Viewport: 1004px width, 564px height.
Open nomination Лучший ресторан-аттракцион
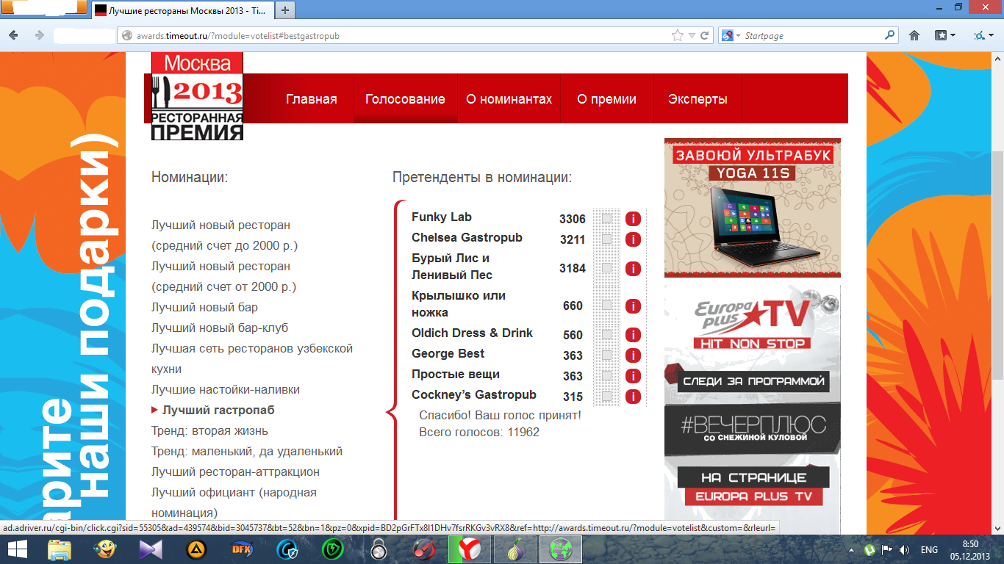click(x=235, y=471)
